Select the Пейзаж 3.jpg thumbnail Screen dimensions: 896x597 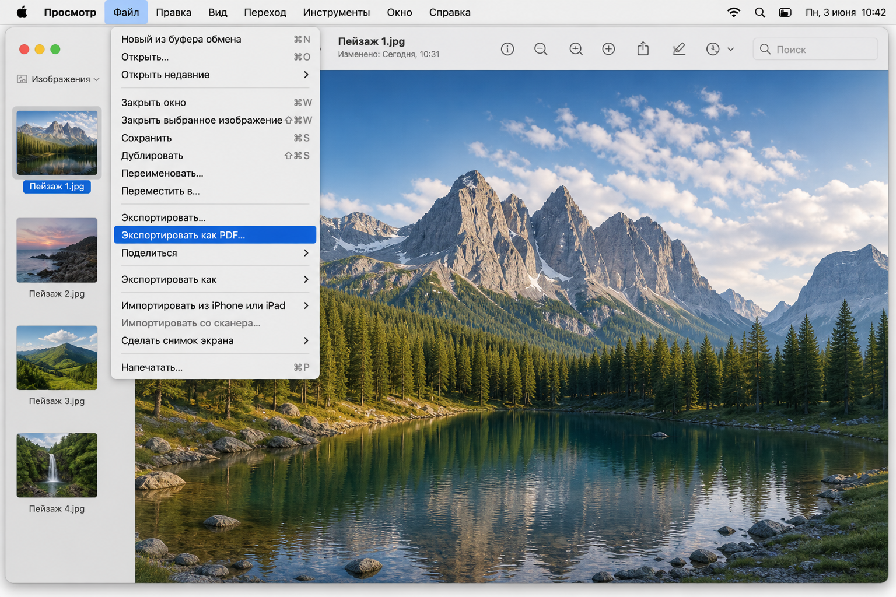coord(57,358)
